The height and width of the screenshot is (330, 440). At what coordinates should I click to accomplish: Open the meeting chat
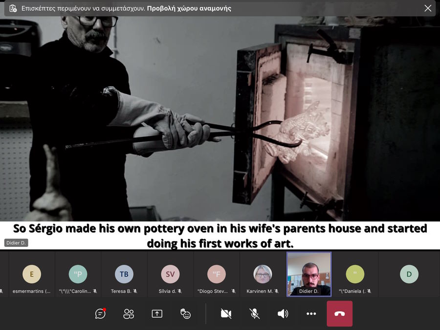(x=100, y=314)
